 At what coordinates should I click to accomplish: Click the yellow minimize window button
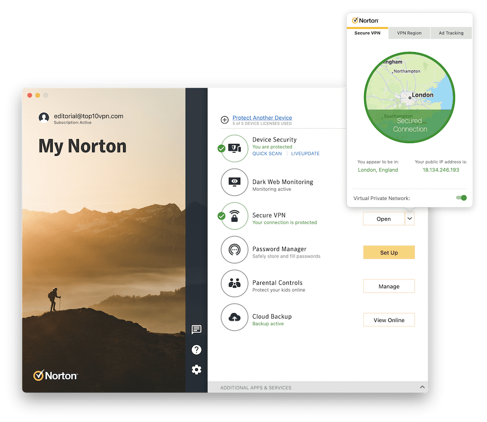coord(37,95)
